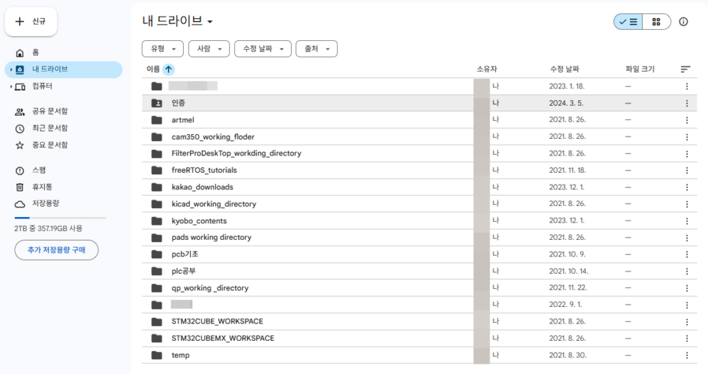This screenshot has height=374, width=708.
Task: Open more actions for temp folder
Action: point(687,355)
